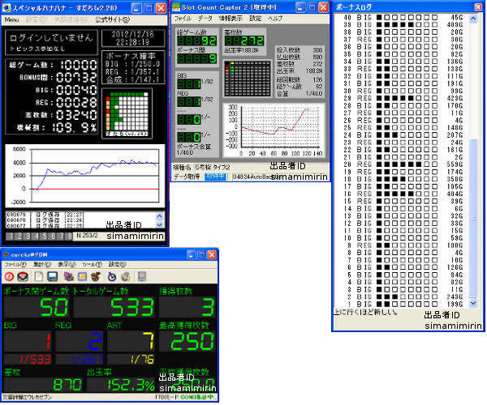The height and width of the screenshot is (405, 487).
Task: Click the gray server icon at toolbar end
Action: (142, 276)
